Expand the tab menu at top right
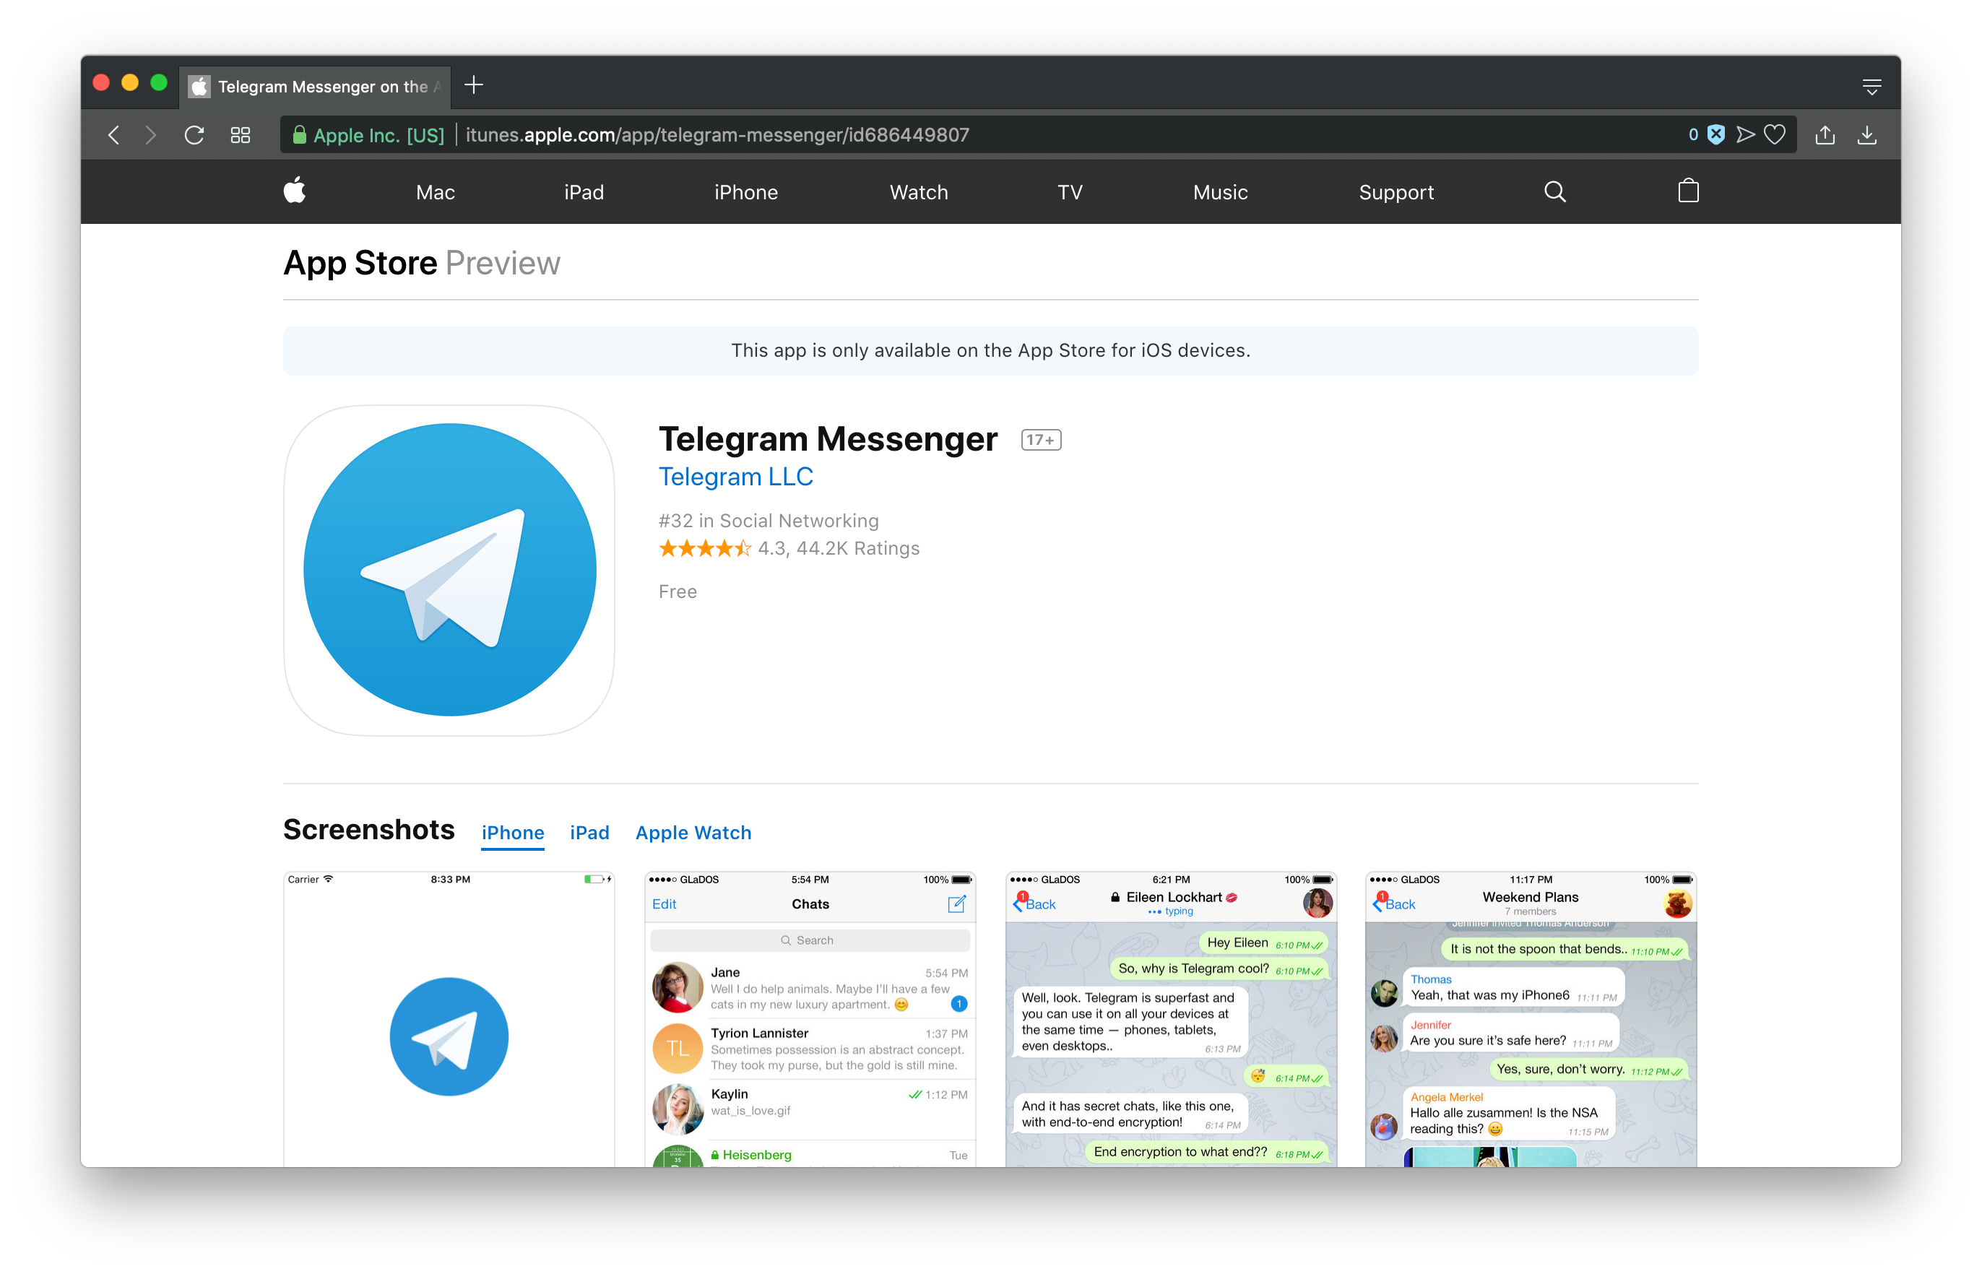 pyautogui.click(x=1871, y=86)
